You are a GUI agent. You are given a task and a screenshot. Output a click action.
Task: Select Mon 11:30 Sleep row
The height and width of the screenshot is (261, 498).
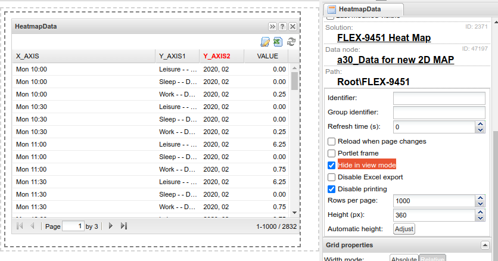click(x=150, y=194)
